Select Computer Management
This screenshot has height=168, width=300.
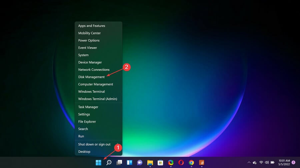click(98, 84)
